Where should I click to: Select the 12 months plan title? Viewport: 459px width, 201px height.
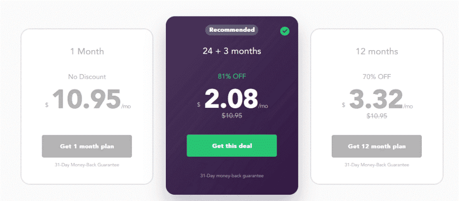click(x=377, y=51)
